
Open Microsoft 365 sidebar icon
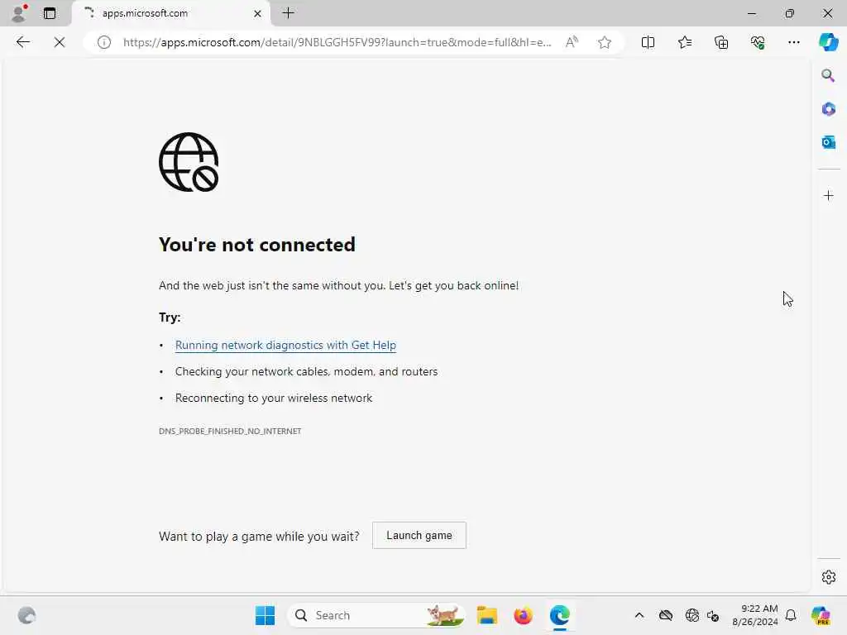click(828, 109)
